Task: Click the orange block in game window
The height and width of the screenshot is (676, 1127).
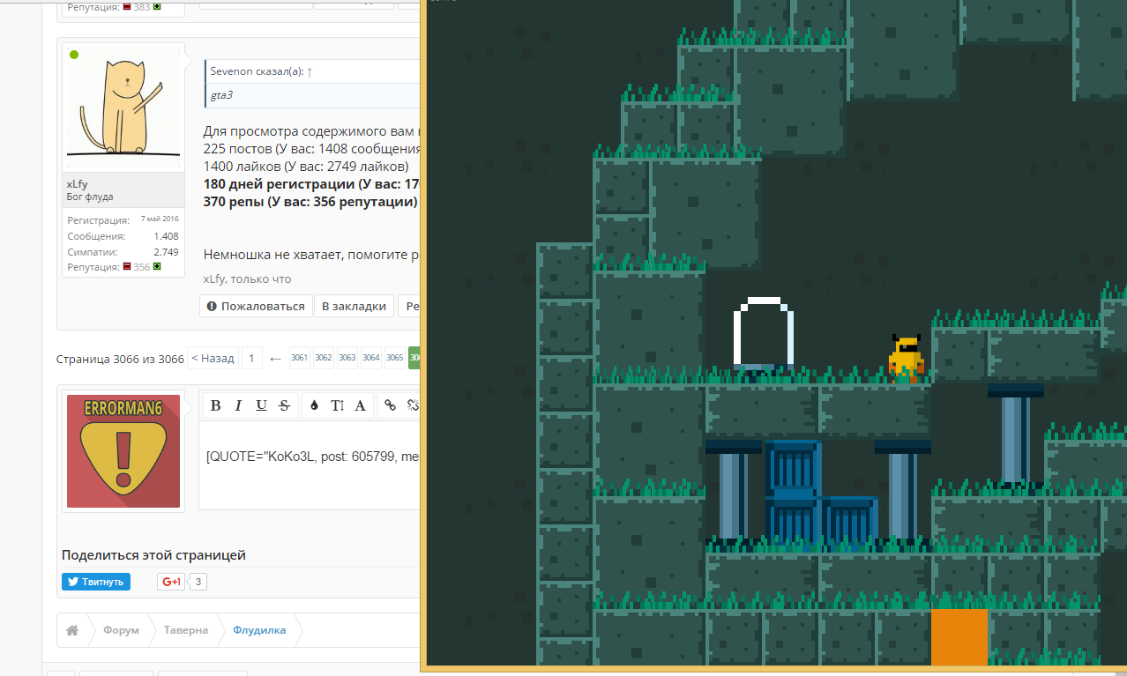Action: coord(959,637)
